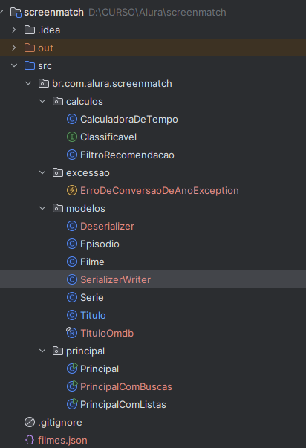Click the runnable Principal class icon
The height and width of the screenshot is (448, 306).
pyautogui.click(x=72, y=369)
